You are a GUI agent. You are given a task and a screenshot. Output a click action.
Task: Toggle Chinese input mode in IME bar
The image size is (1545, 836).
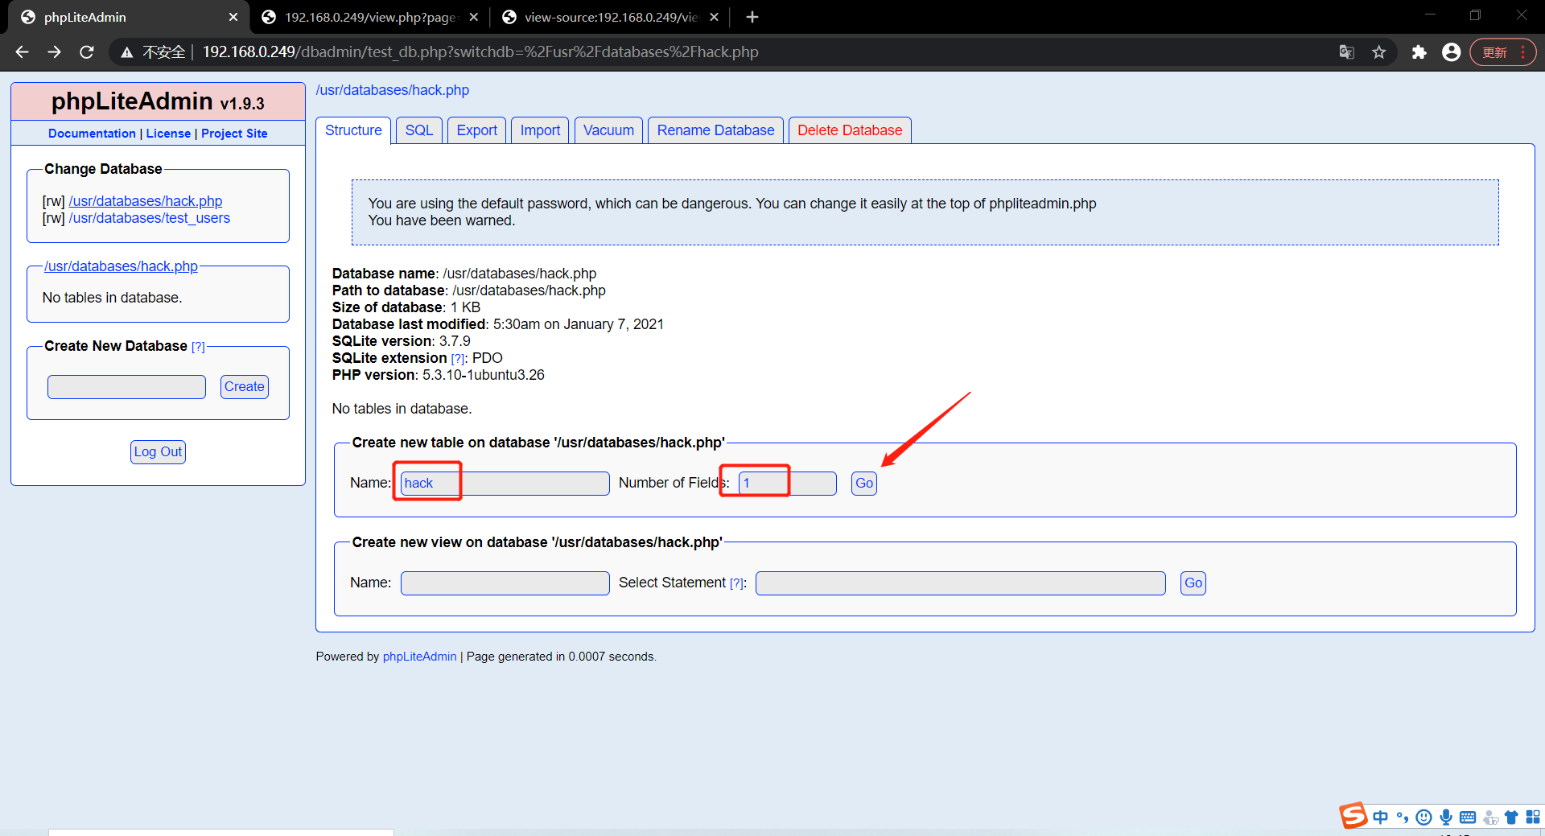tap(1381, 817)
